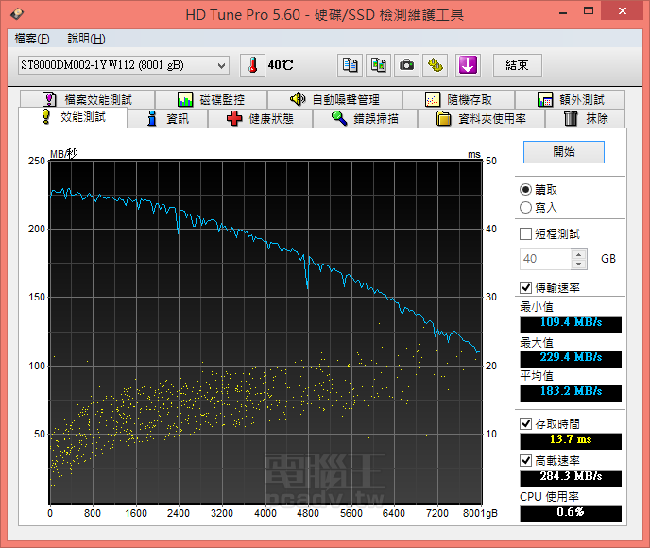This screenshot has height=548, width=650.
Task: Decrease short test size with down arrow
Action: pos(579,264)
